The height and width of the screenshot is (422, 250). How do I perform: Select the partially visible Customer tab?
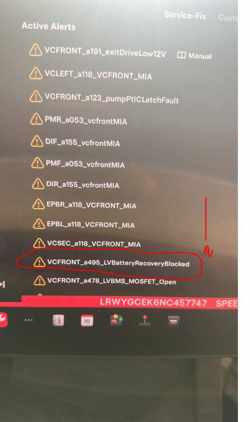coord(228,18)
